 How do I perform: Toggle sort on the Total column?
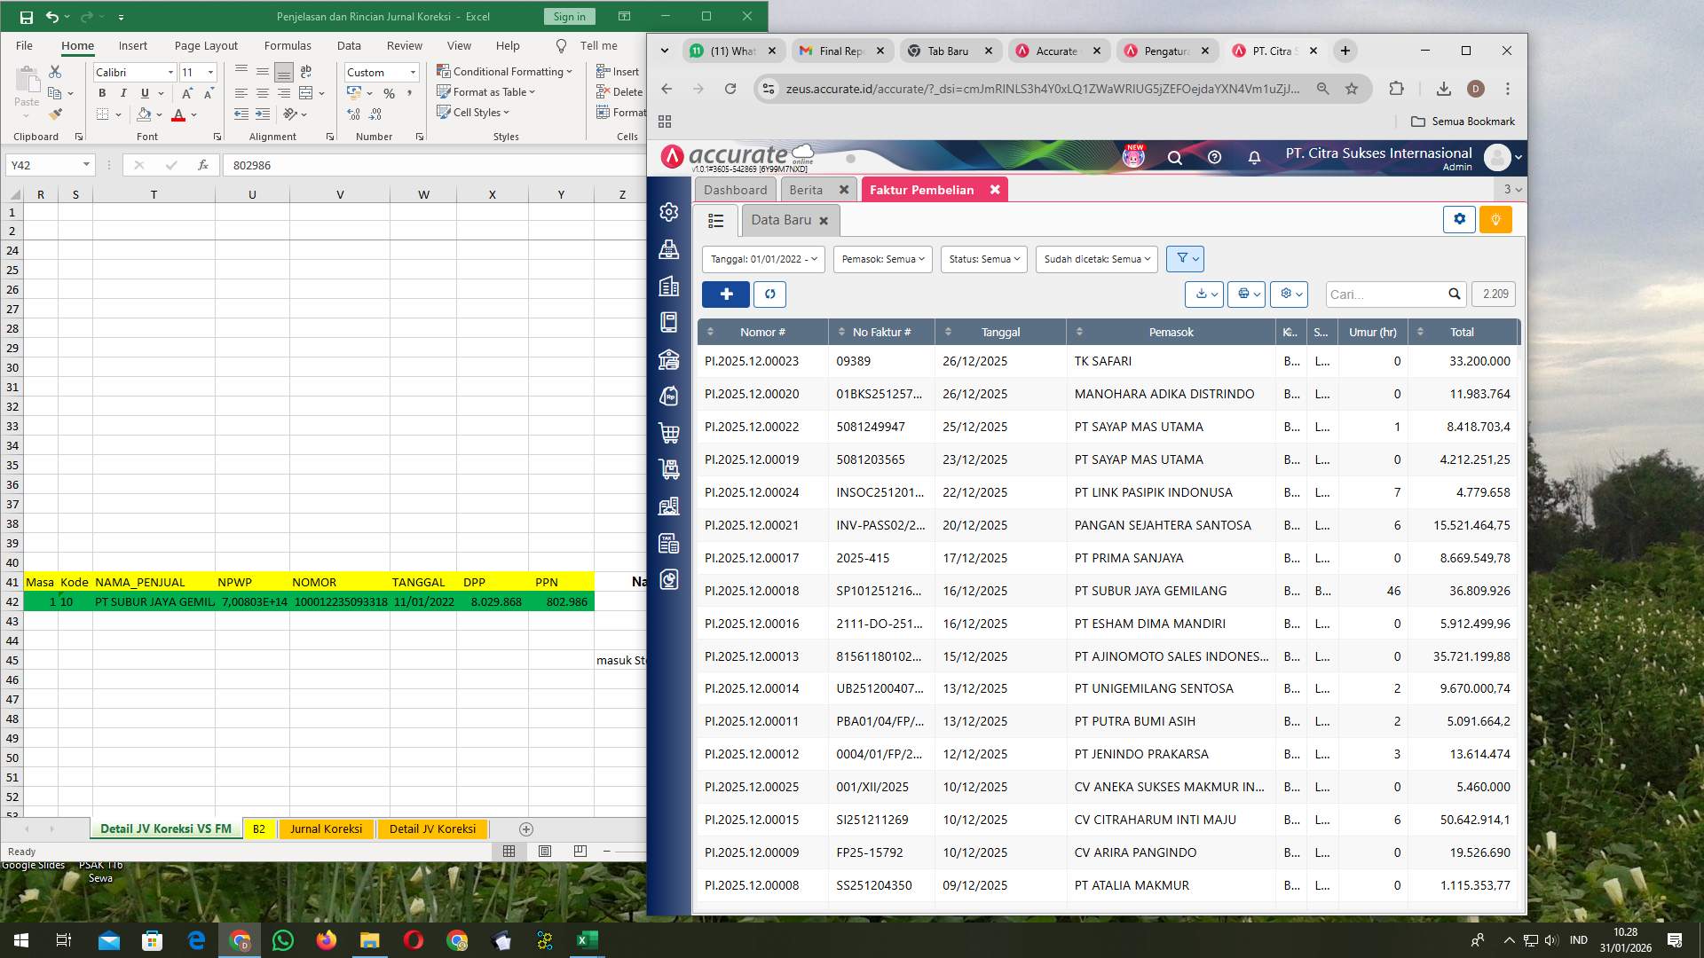point(1421,332)
